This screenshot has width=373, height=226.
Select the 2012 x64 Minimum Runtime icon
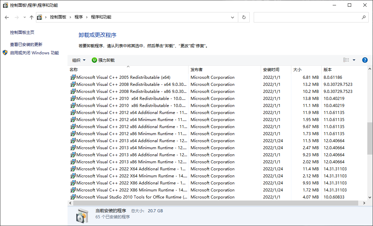(x=73, y=120)
